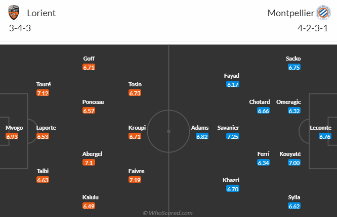Click Abergel's 7.1 rating badge
The width and height of the screenshot is (337, 217).
click(89, 162)
